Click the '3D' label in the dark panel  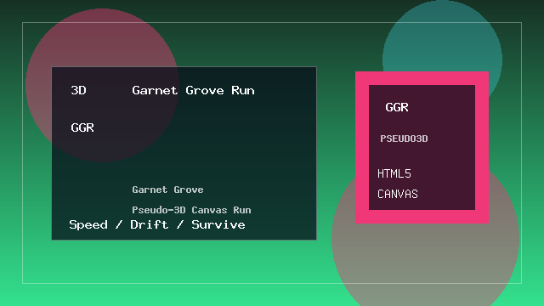click(79, 90)
